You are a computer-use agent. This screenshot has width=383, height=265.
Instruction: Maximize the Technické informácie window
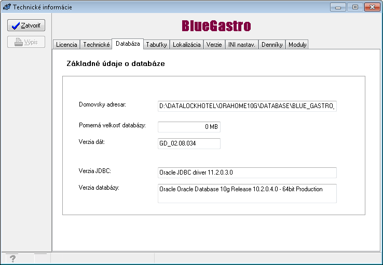pyautogui.click(x=355, y=7)
